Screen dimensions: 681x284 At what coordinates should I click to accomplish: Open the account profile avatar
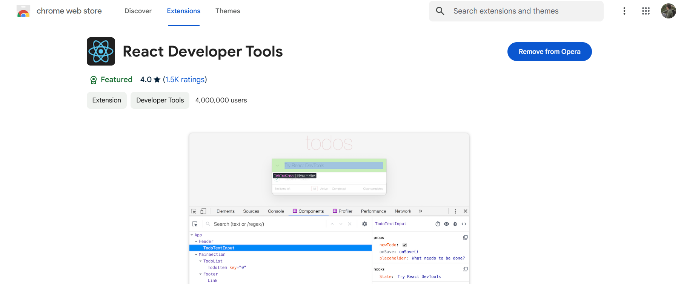(x=669, y=11)
